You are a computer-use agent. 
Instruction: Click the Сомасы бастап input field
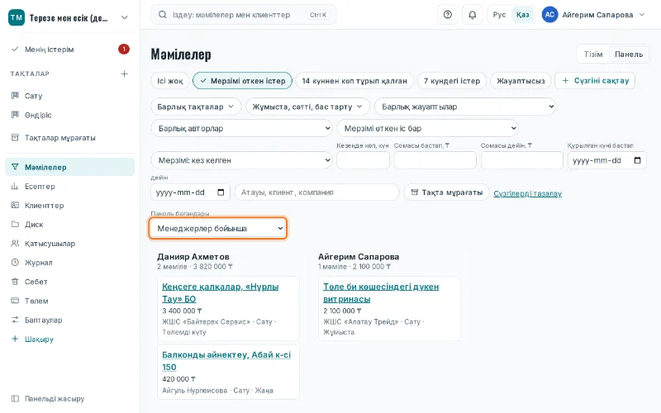point(435,160)
